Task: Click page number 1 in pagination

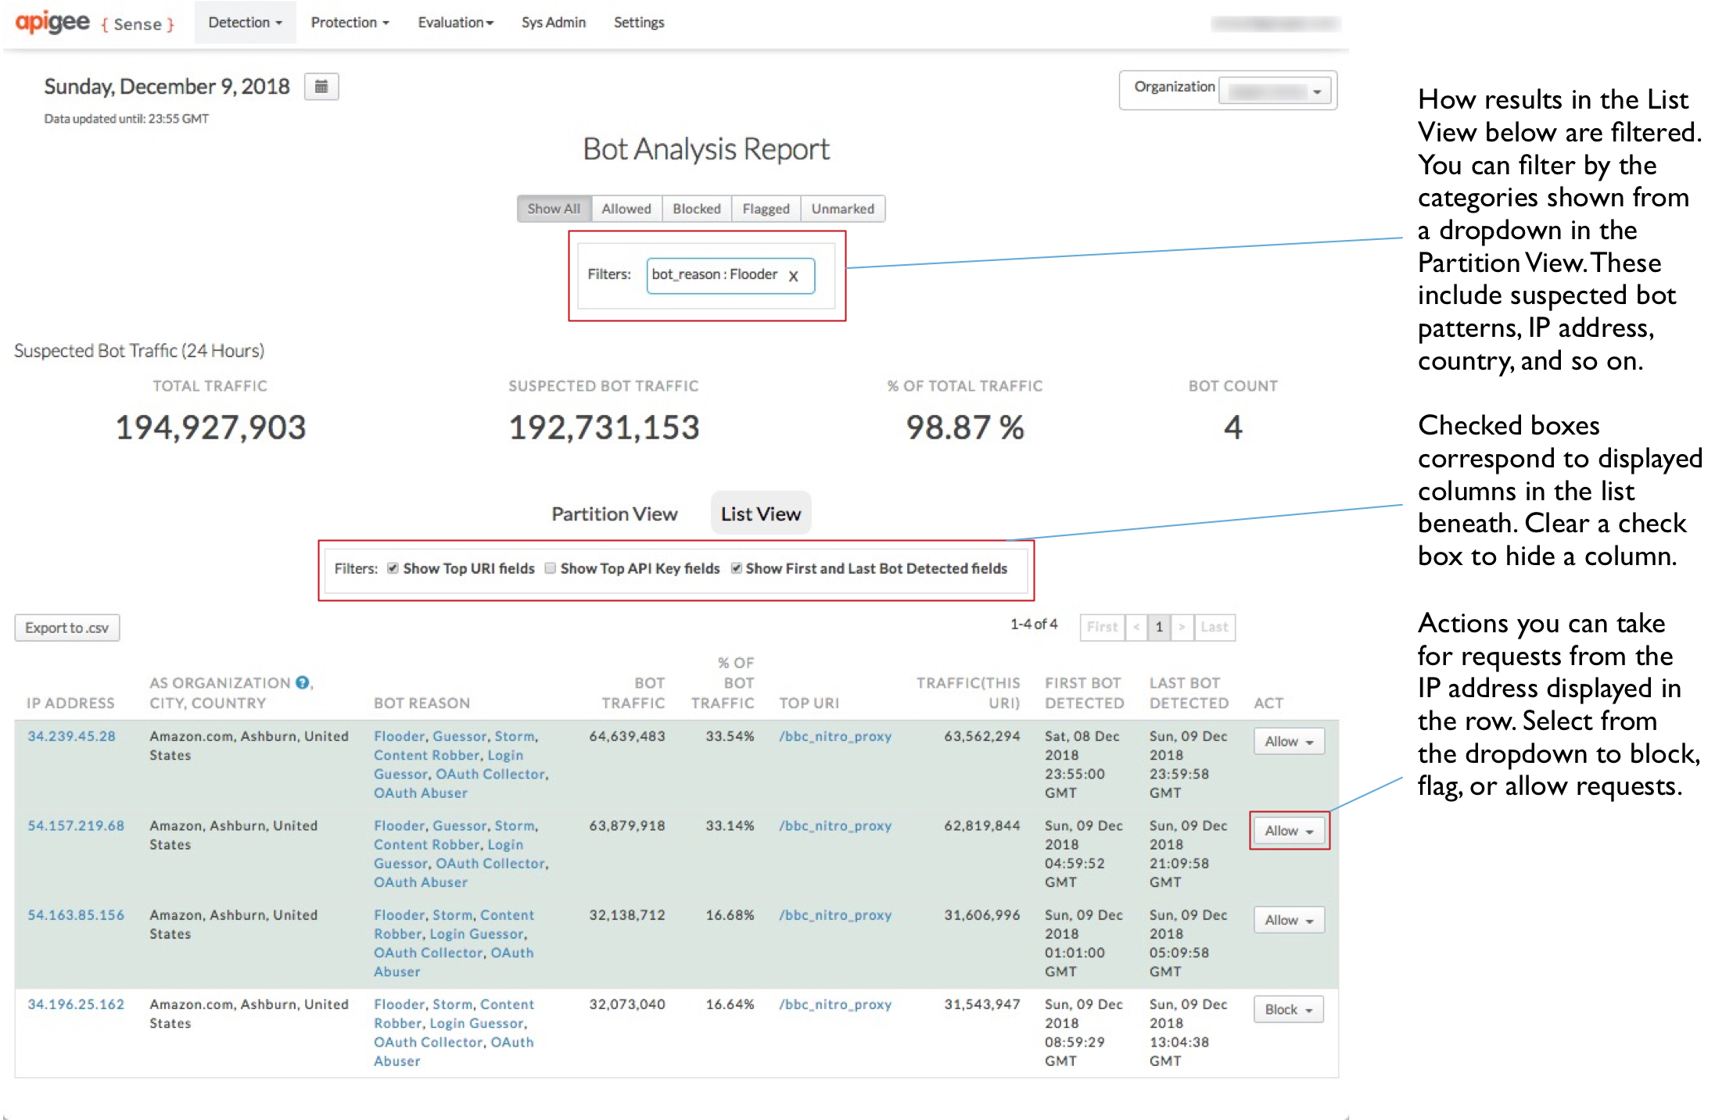Action: point(1159,627)
